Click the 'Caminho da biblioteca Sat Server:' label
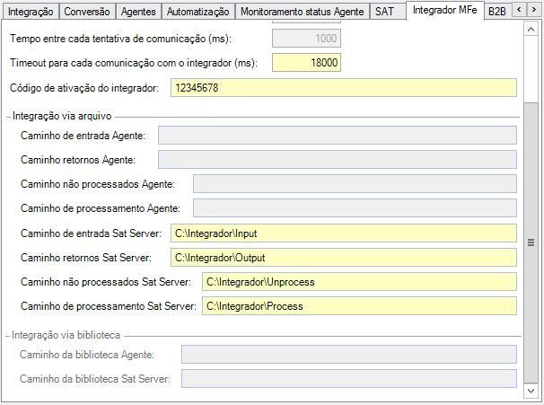 [95, 379]
